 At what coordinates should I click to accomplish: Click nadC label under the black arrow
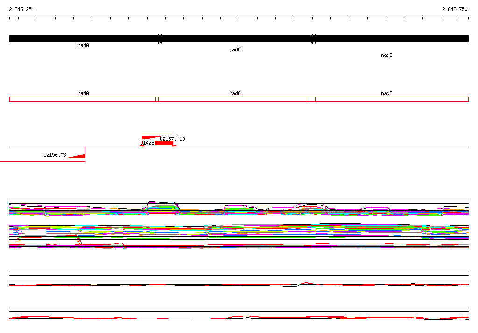click(235, 49)
